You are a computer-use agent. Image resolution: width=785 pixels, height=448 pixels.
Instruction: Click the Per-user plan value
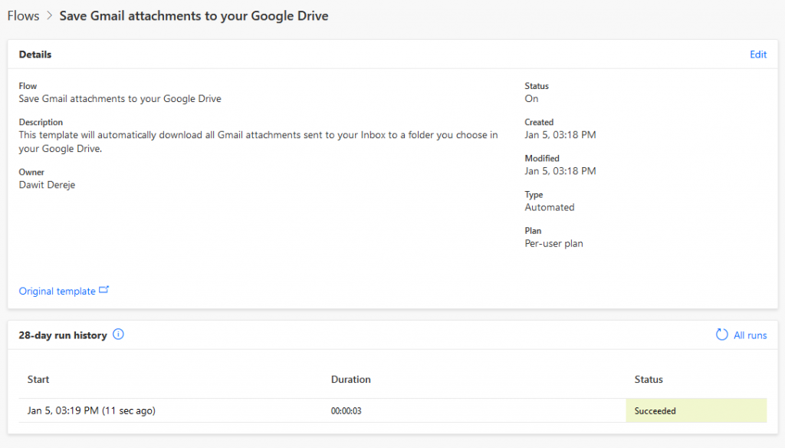click(x=553, y=243)
